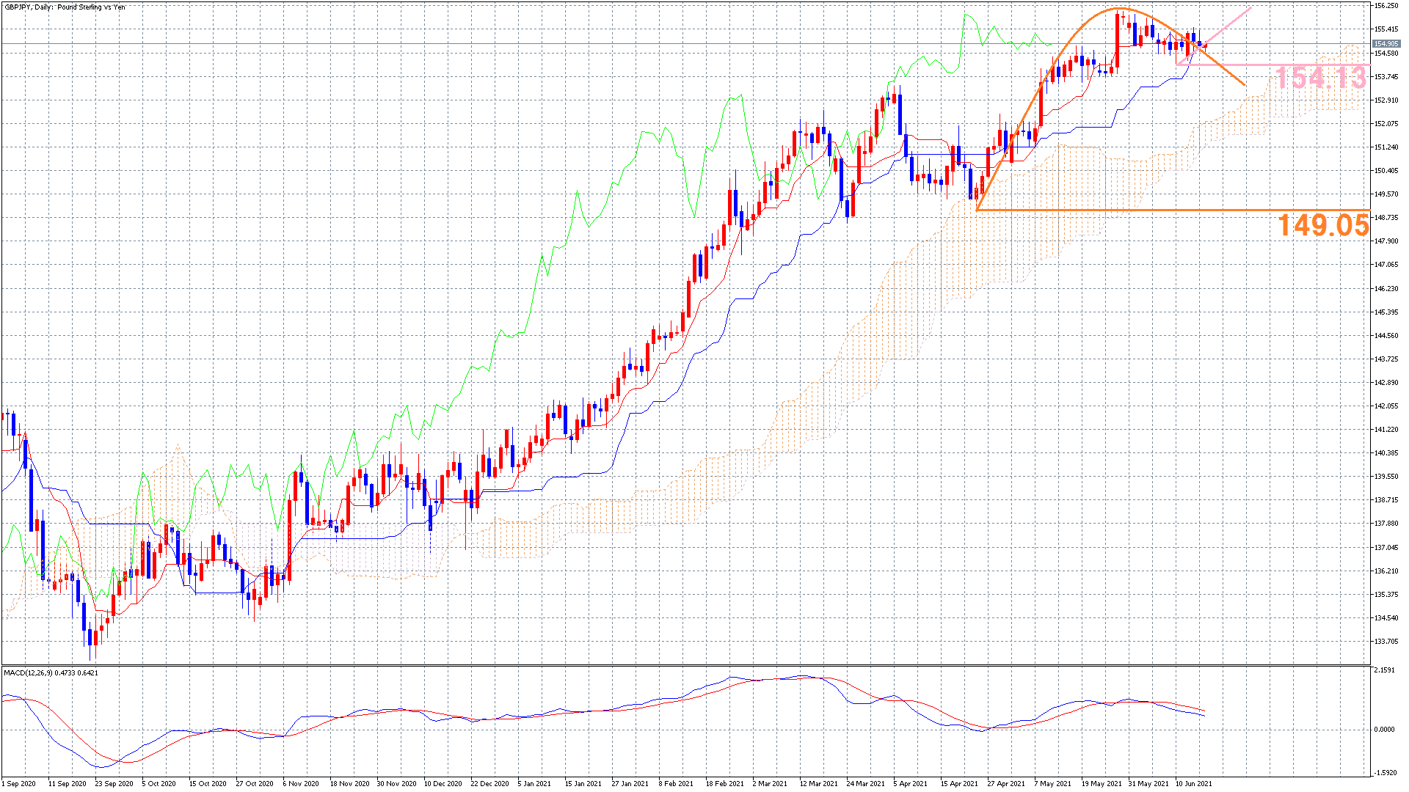Select the 22 Dec 2020 date label
Viewport: 1409px width, 792px height.
pos(489,783)
